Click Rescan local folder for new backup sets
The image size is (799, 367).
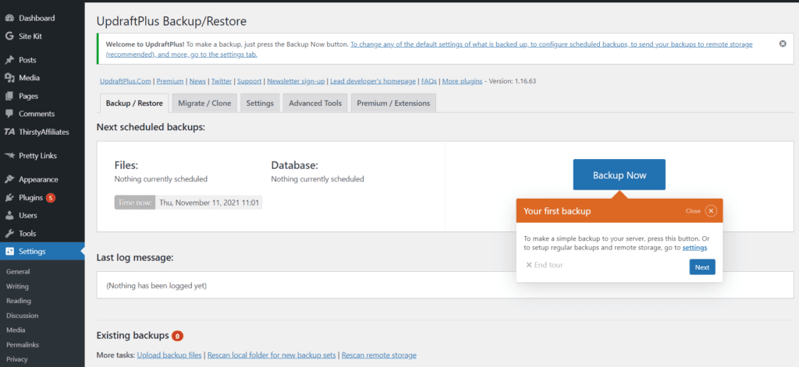(272, 355)
